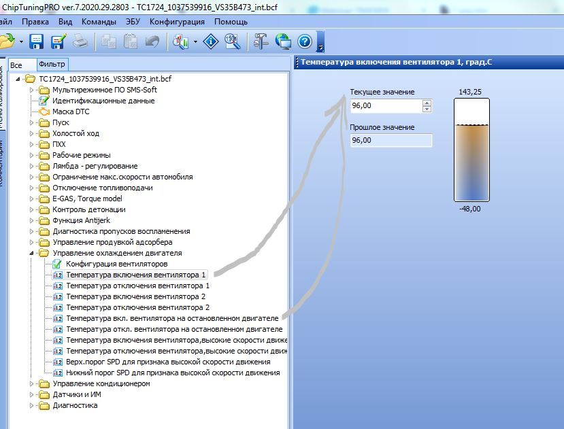Image resolution: width=564 pixels, height=429 pixels.
Task: Open the Команды menu
Action: 99,22
